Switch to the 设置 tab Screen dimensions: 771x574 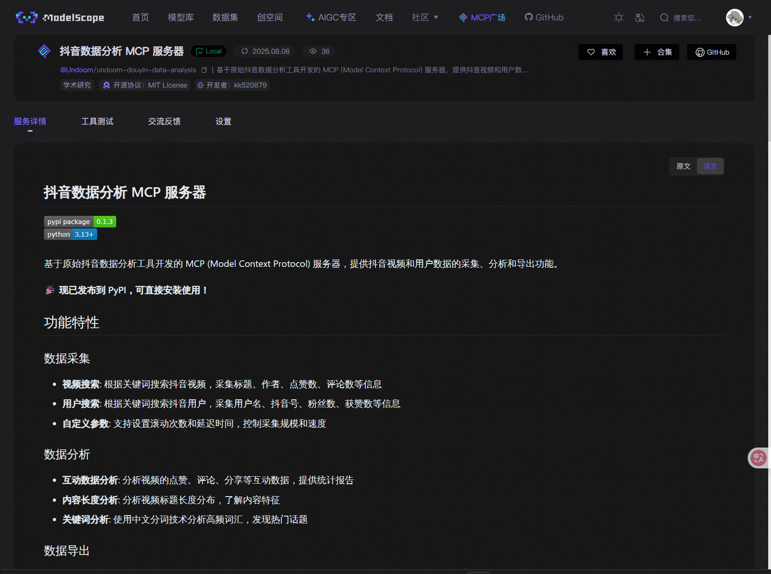point(223,121)
